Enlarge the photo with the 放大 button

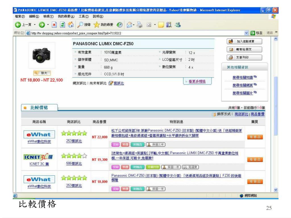tap(42, 73)
